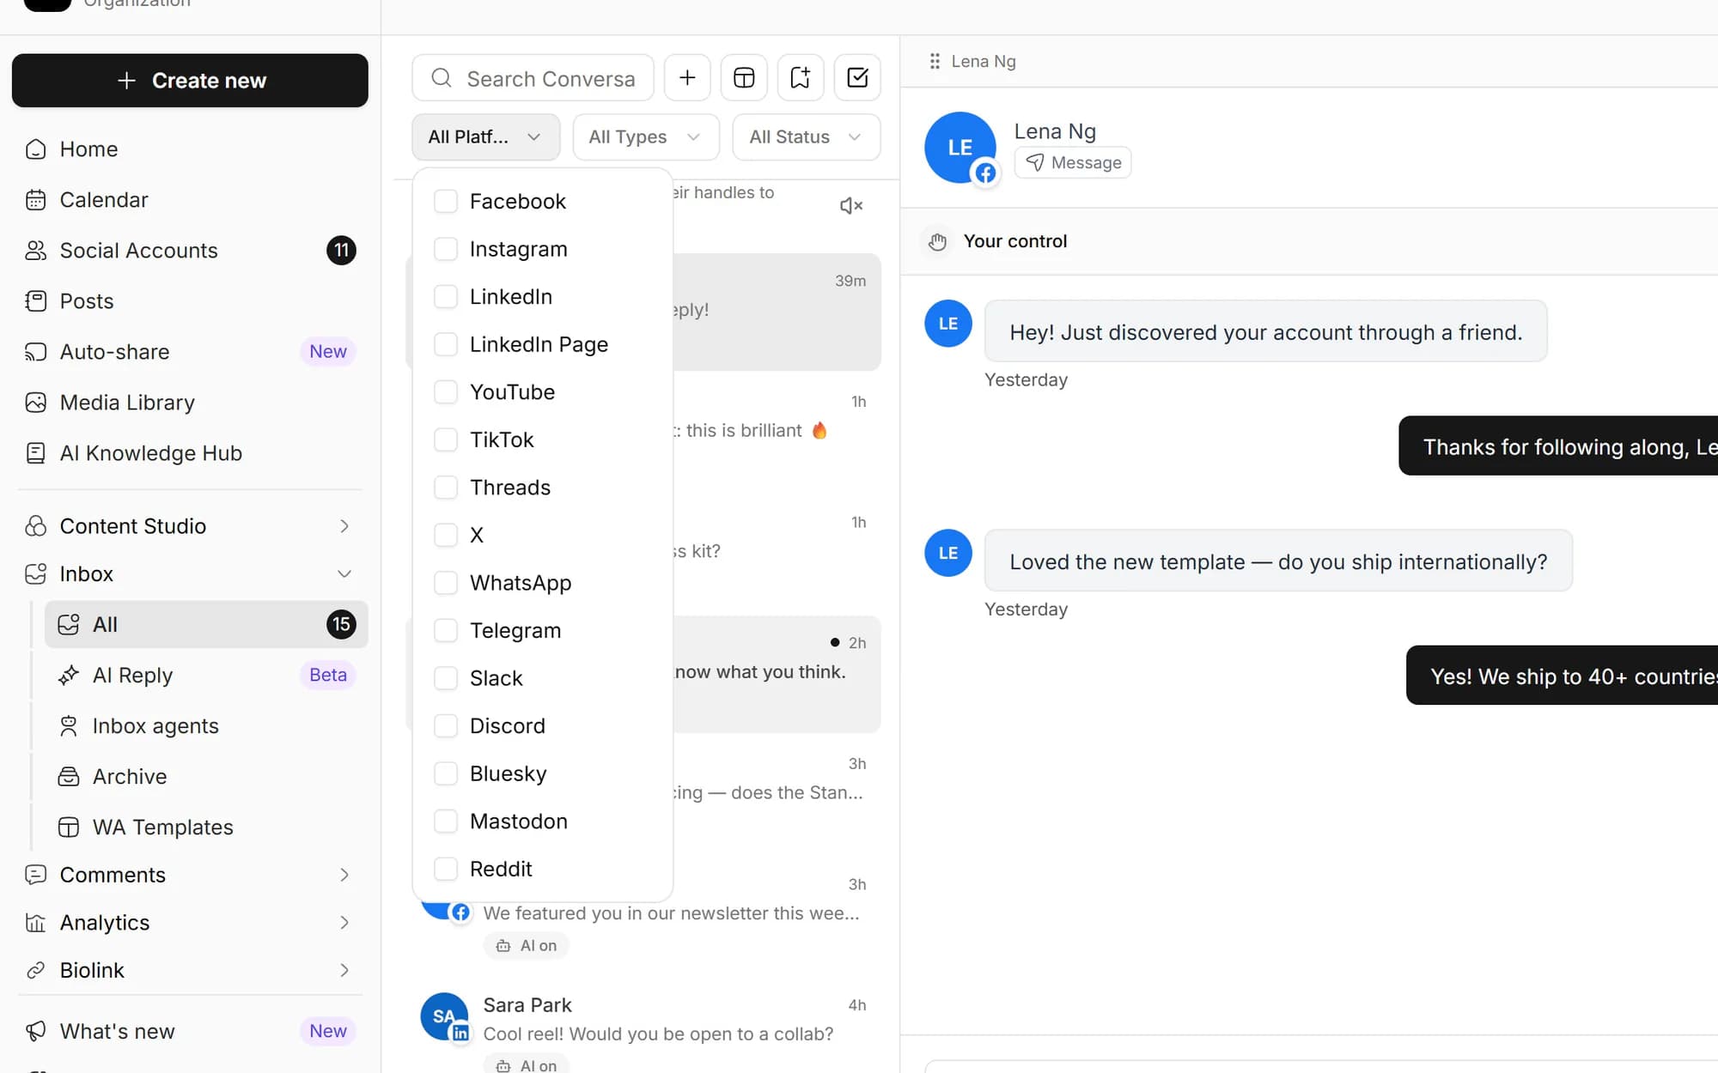Click the Facebook badge on Lena Ng avatar
The width and height of the screenshot is (1718, 1073).
pos(985,173)
